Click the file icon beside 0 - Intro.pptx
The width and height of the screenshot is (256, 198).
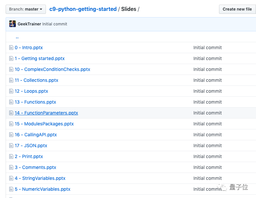point(11,48)
